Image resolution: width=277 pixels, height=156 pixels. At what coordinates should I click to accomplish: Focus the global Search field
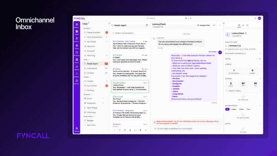tap(169, 18)
